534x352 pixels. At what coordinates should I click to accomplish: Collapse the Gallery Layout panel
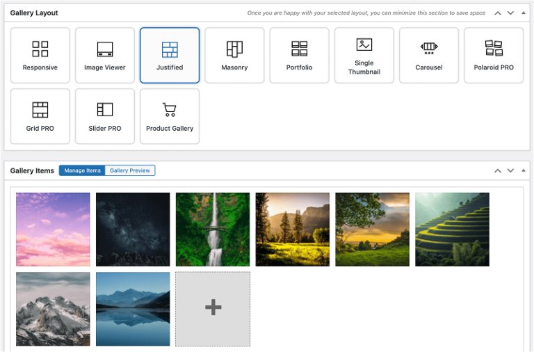pyautogui.click(x=524, y=13)
